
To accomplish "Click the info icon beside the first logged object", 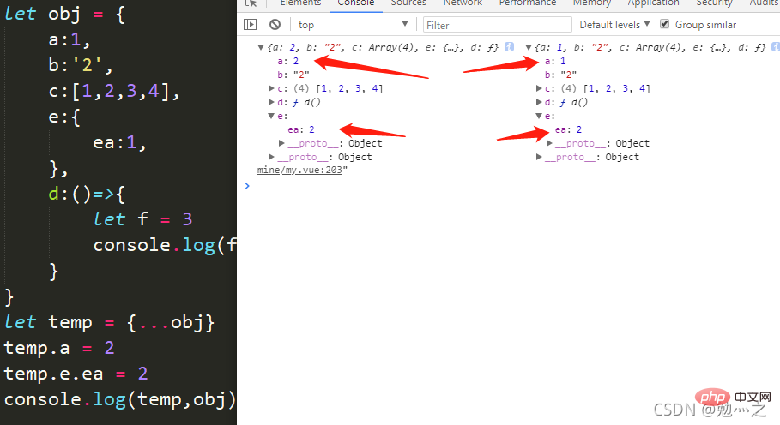I will tap(509, 46).
